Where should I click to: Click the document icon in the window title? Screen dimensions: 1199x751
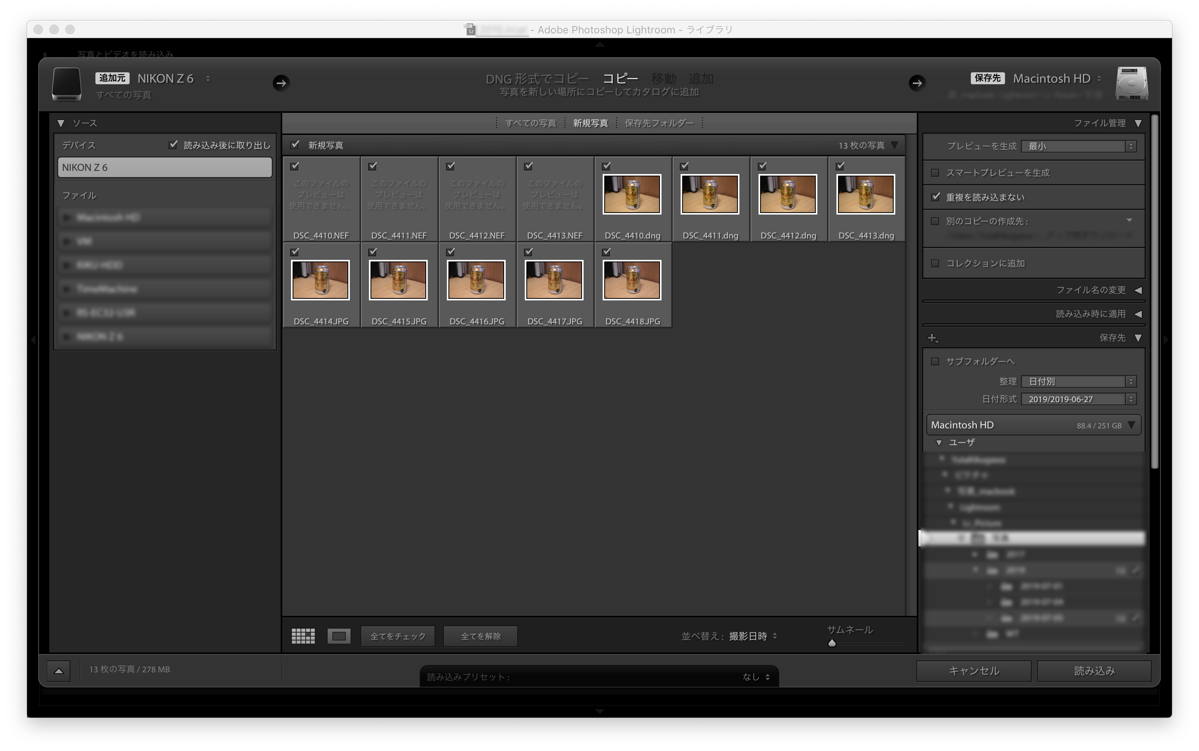(x=470, y=29)
